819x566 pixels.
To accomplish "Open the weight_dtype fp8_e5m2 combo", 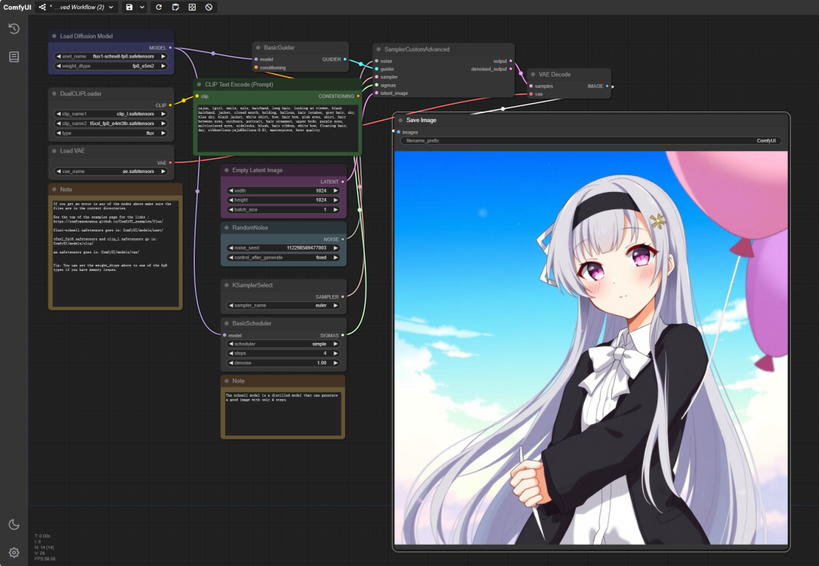I will tap(111, 66).
